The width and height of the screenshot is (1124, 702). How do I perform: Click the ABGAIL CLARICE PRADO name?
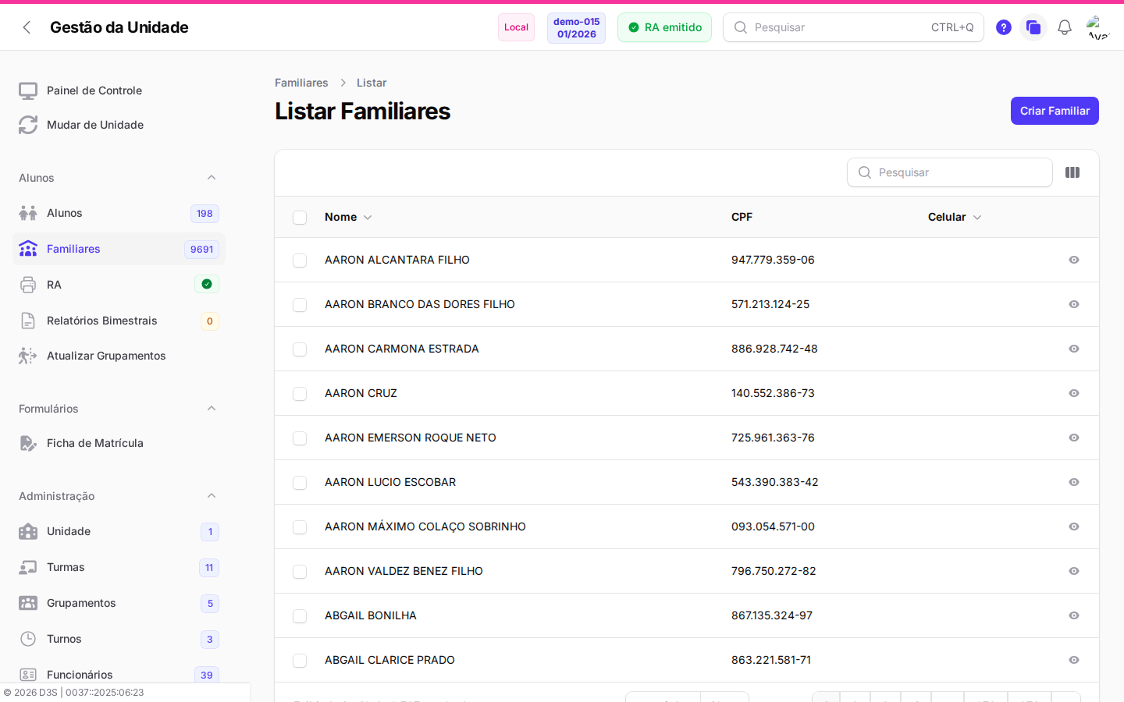point(389,660)
